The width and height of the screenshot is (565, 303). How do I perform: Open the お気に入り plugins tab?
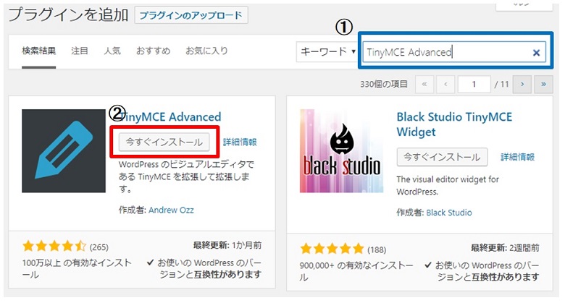pos(206,51)
